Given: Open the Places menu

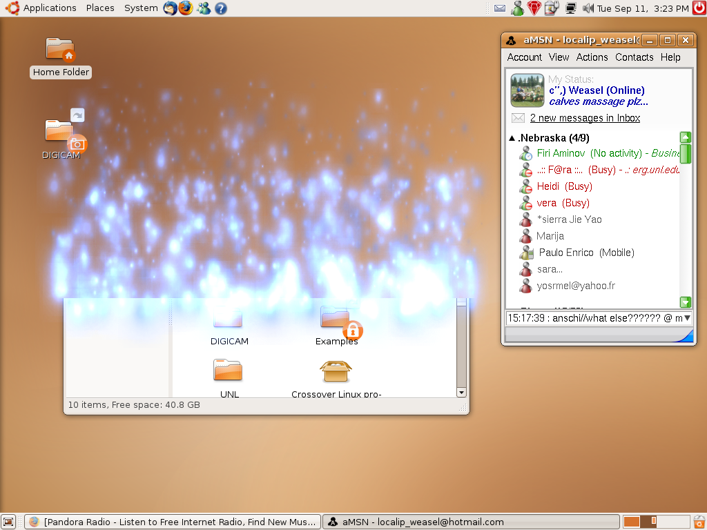Looking at the screenshot, I should (x=100, y=8).
